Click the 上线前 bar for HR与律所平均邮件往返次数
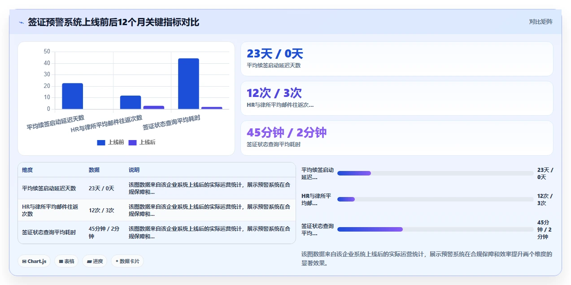571x285 pixels. pos(131,102)
